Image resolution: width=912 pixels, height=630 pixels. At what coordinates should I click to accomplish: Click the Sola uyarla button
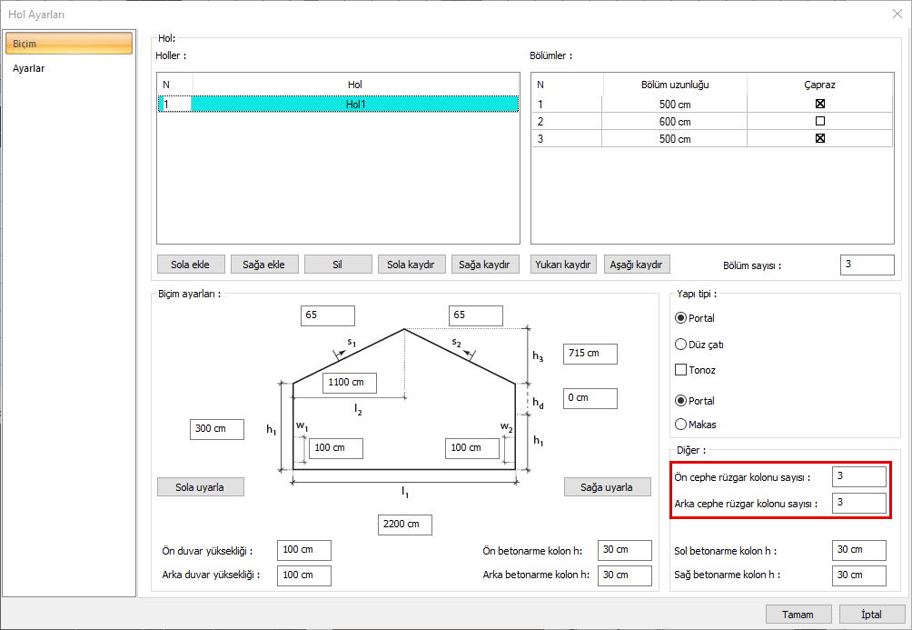coord(202,487)
